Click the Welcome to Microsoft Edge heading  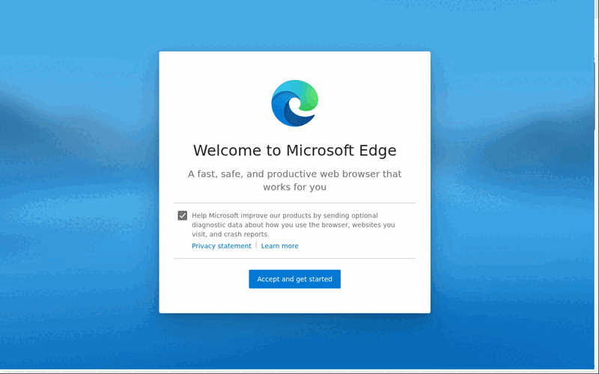pos(294,150)
